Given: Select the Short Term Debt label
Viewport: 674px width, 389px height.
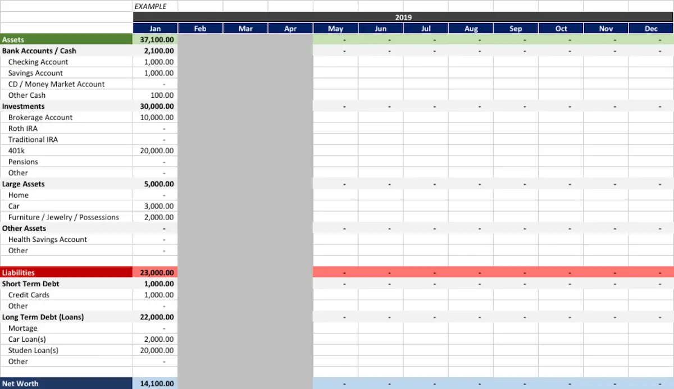Looking at the screenshot, I should click(31, 284).
